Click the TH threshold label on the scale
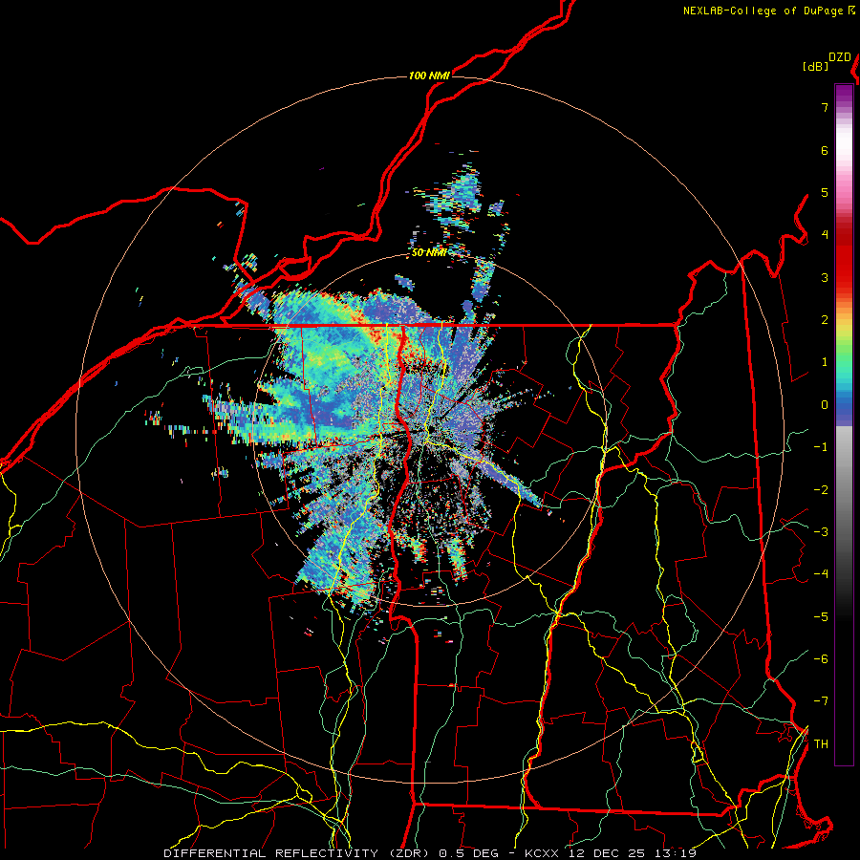 coord(821,744)
